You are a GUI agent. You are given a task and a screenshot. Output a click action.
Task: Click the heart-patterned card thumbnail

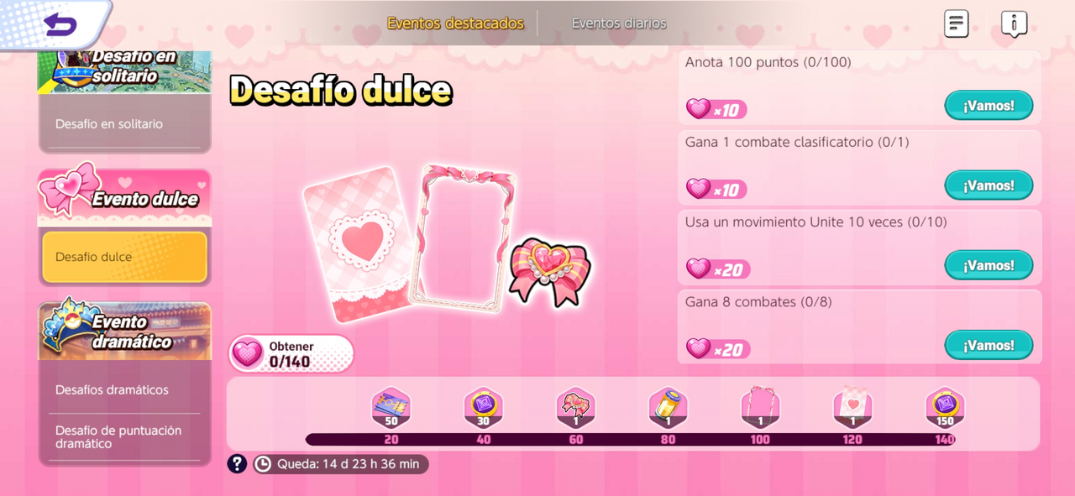pos(361,243)
